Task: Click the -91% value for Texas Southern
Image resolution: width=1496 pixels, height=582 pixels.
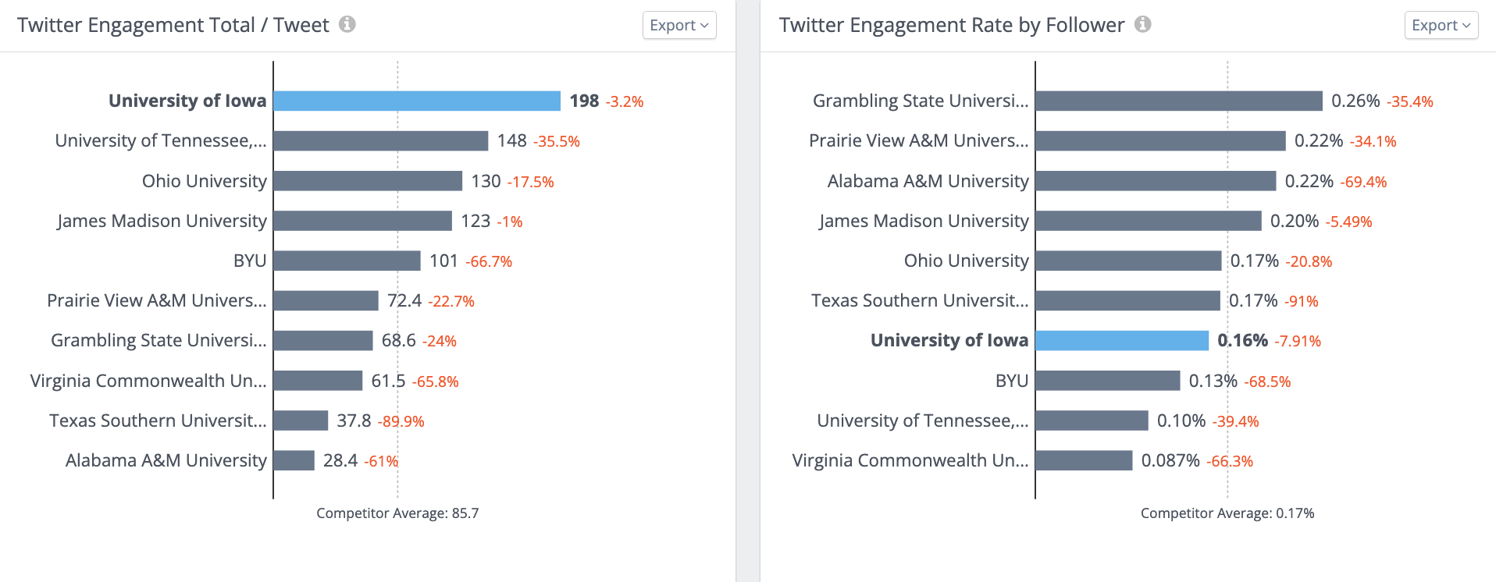Action: point(1302,300)
